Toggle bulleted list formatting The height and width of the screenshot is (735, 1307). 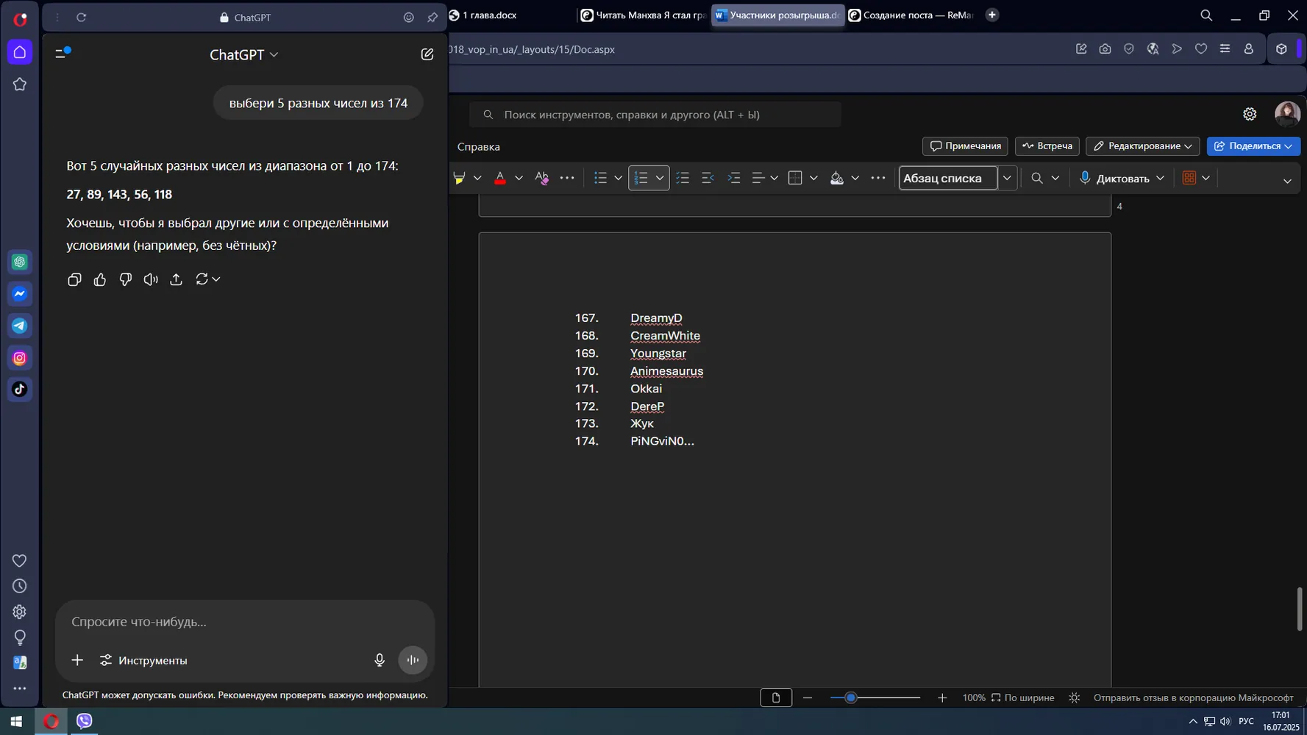(600, 178)
